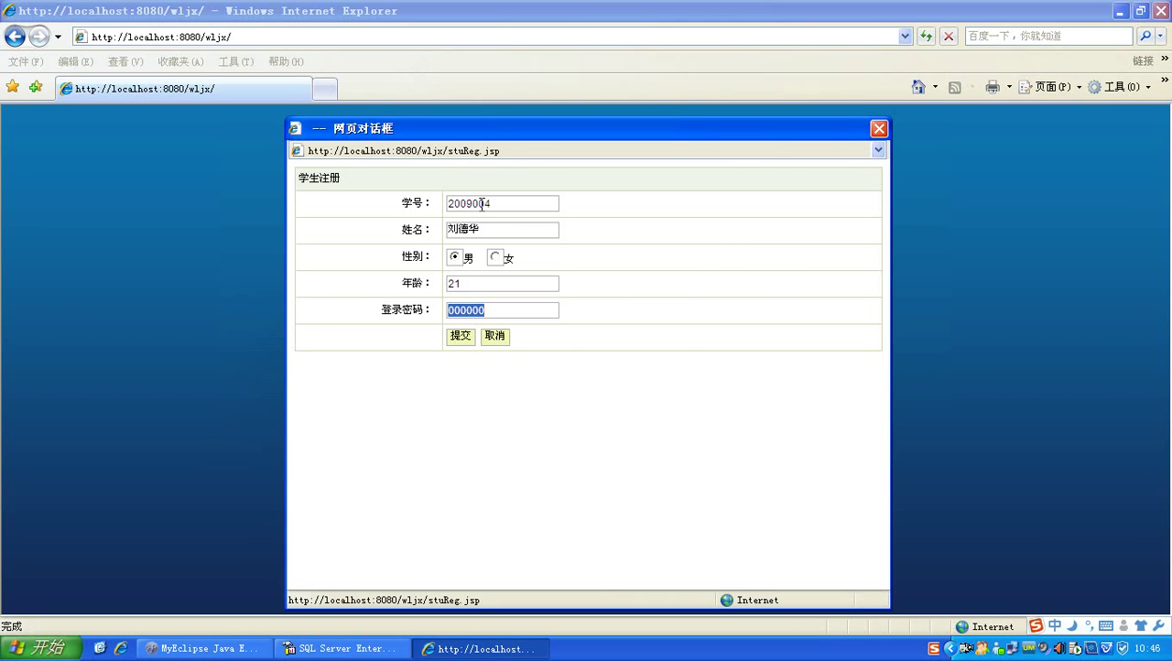
Task: Expand the main address bar history dropdown
Action: [x=906, y=37]
